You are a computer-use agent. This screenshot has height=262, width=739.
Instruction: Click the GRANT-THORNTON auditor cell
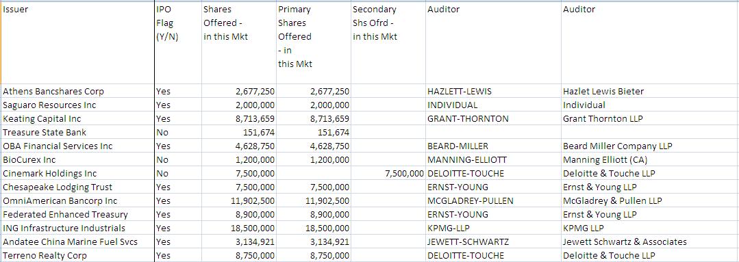pyautogui.click(x=493, y=118)
